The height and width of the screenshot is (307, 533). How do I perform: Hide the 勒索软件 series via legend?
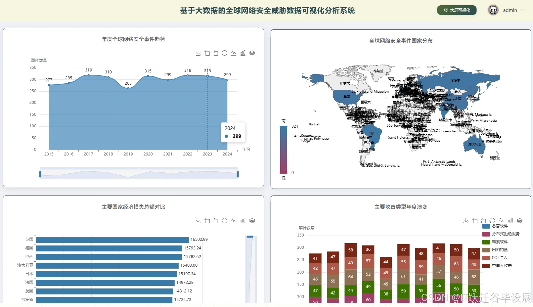495,242
